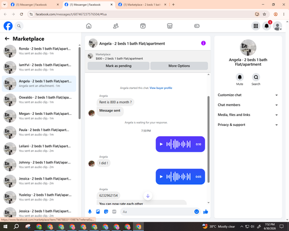
Task: Click More Options button
Action: pos(179,66)
